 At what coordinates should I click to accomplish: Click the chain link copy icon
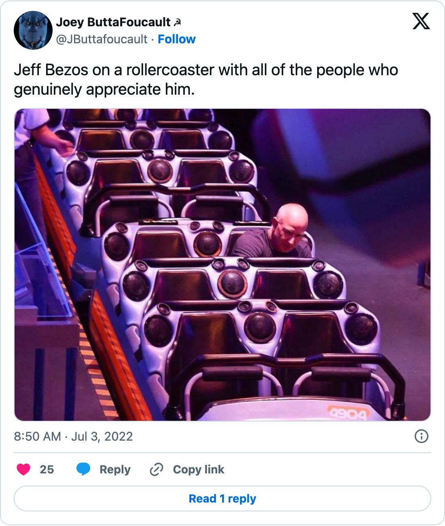click(x=156, y=469)
